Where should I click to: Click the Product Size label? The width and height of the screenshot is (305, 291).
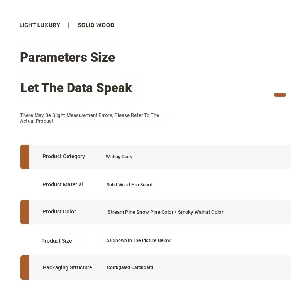[x=57, y=241]
